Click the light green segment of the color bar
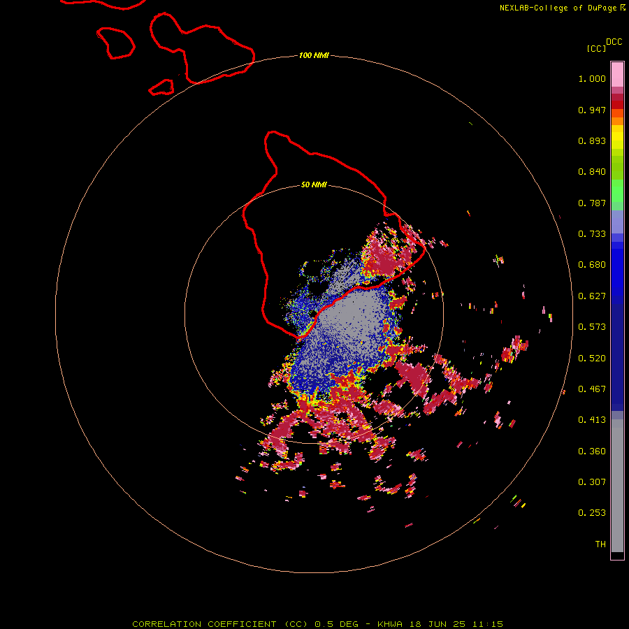 [617, 191]
